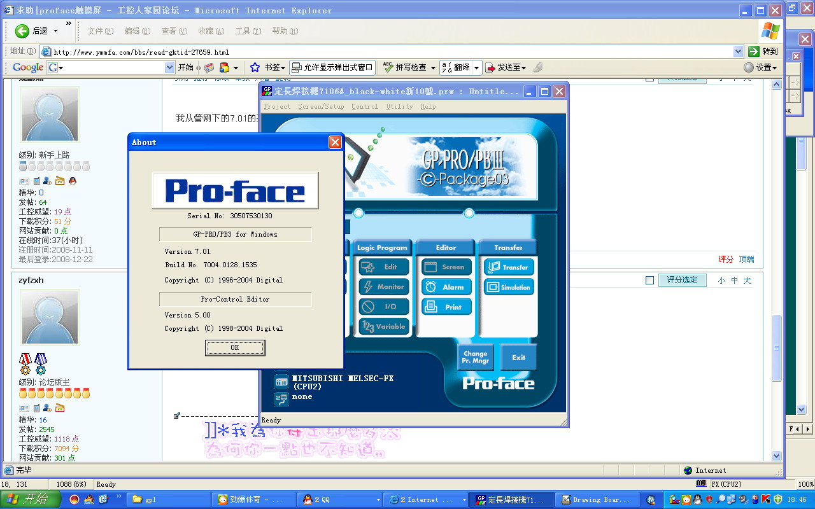Click the Logic Program Edit button

pyautogui.click(x=383, y=267)
